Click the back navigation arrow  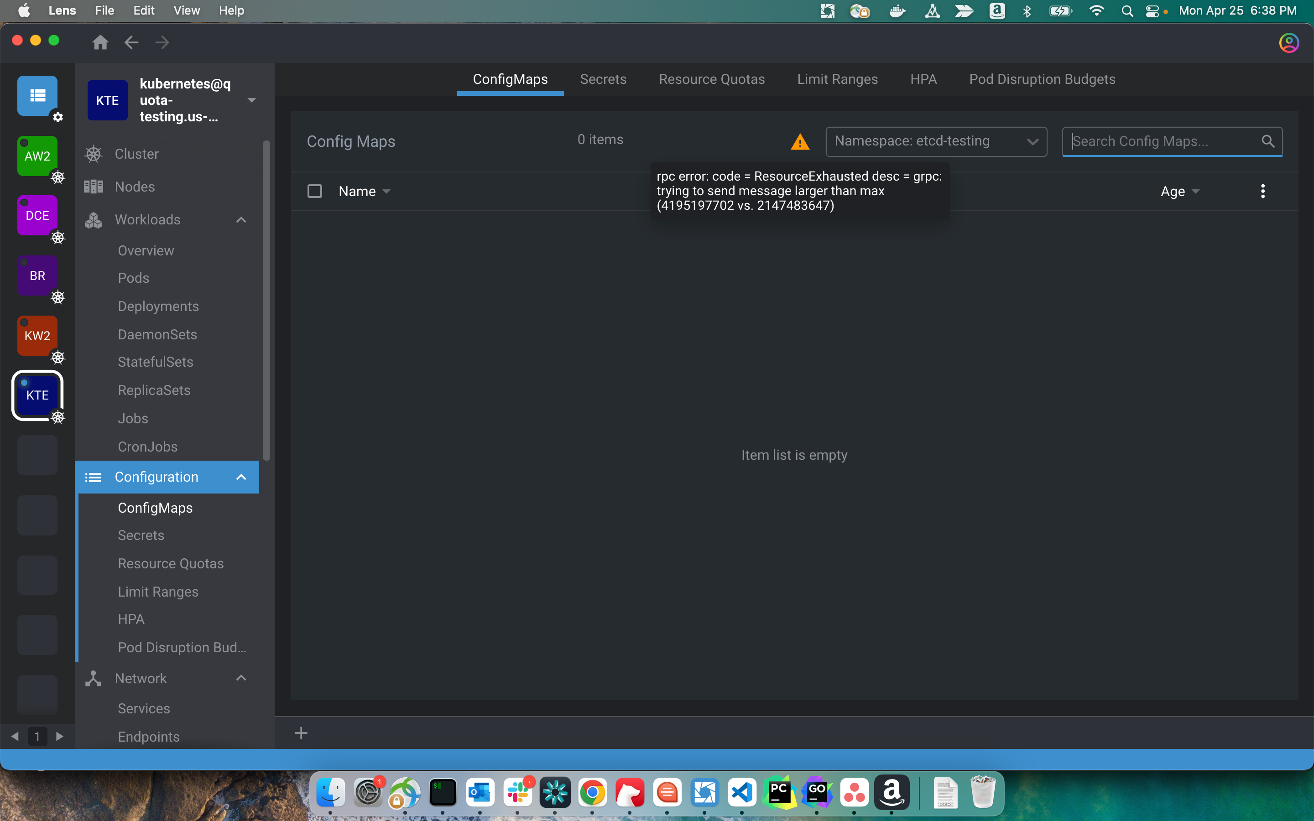coord(131,42)
